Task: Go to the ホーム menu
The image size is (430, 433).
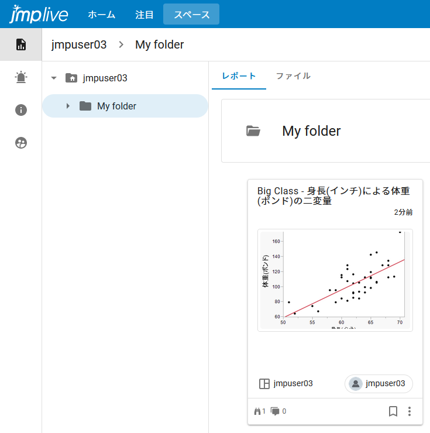Action: 102,15
